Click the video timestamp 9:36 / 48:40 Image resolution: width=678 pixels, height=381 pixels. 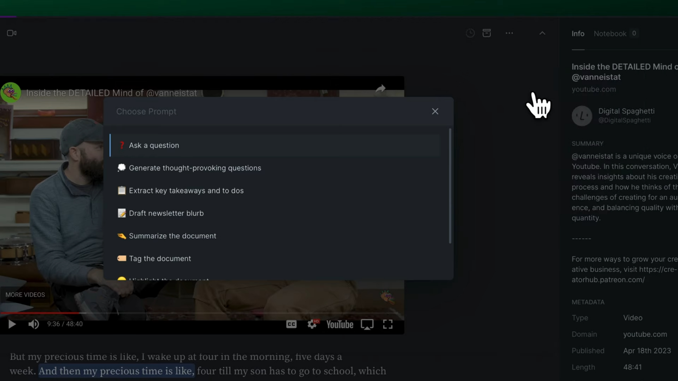[65, 324]
